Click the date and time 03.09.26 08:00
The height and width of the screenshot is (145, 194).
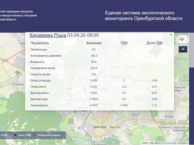point(83,35)
